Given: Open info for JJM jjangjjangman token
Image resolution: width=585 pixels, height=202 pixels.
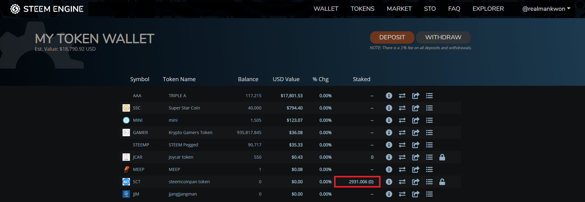Looking at the screenshot, I should click(x=389, y=194).
